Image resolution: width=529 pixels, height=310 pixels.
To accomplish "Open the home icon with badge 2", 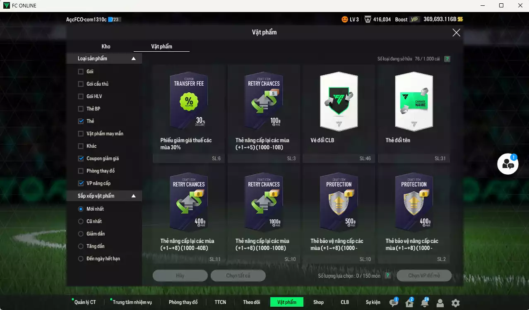I will 409,303.
